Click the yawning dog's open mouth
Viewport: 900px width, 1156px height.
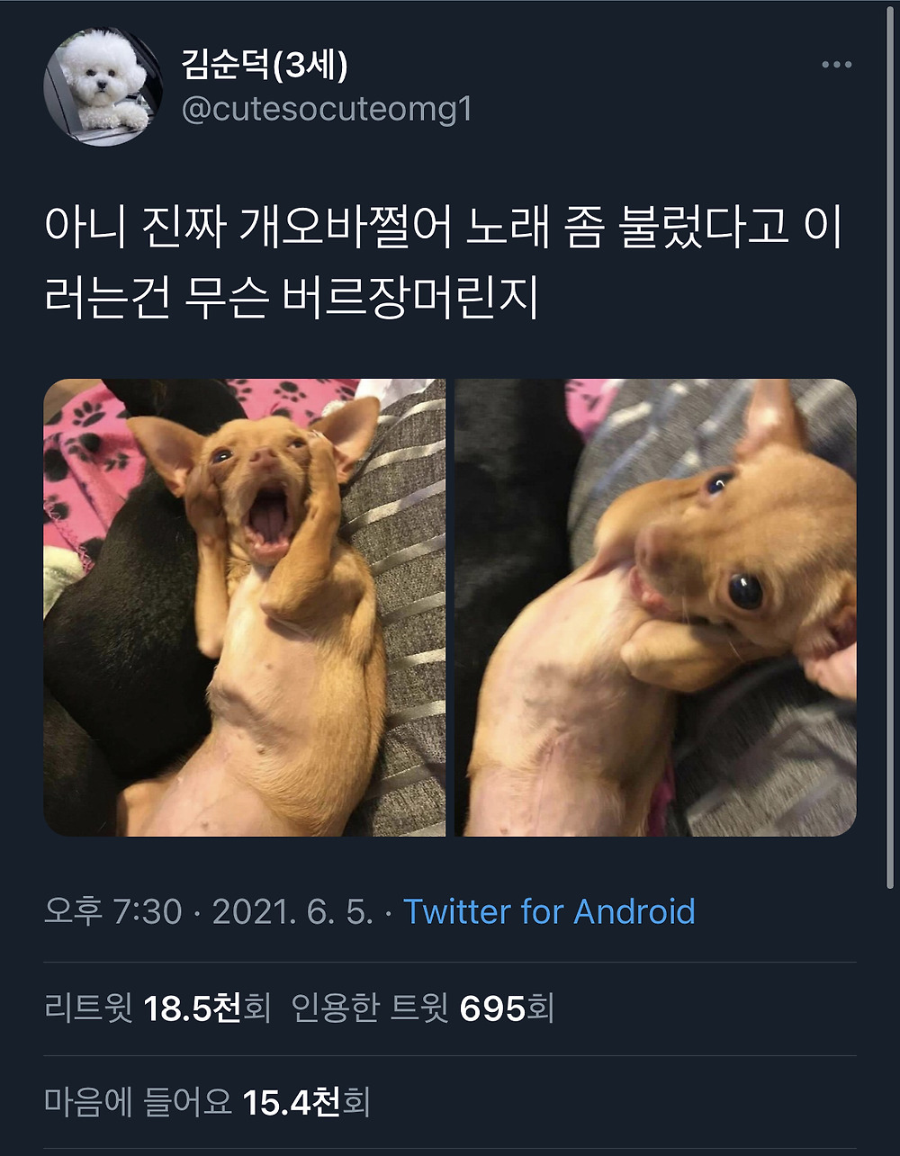pyautogui.click(x=267, y=520)
